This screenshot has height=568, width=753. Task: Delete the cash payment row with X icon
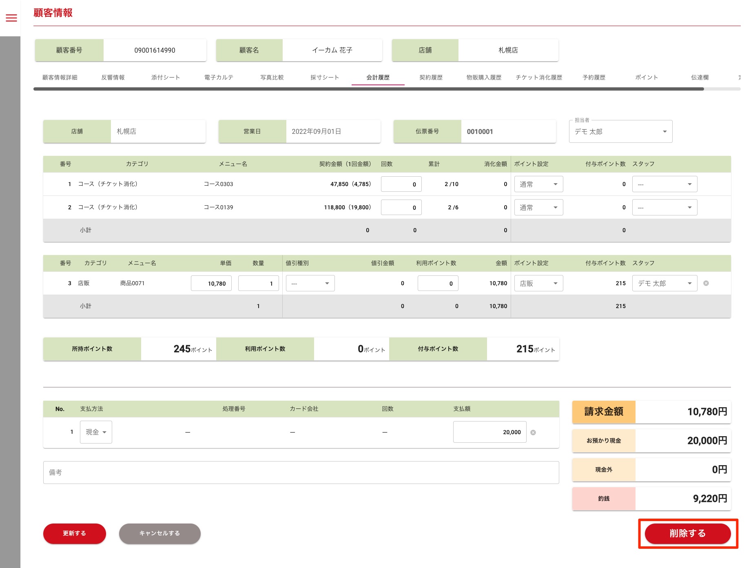[533, 433]
